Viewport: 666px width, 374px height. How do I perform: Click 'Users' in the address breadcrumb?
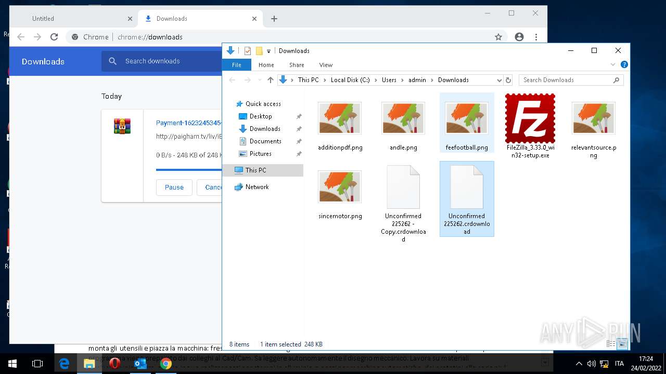[x=389, y=80]
